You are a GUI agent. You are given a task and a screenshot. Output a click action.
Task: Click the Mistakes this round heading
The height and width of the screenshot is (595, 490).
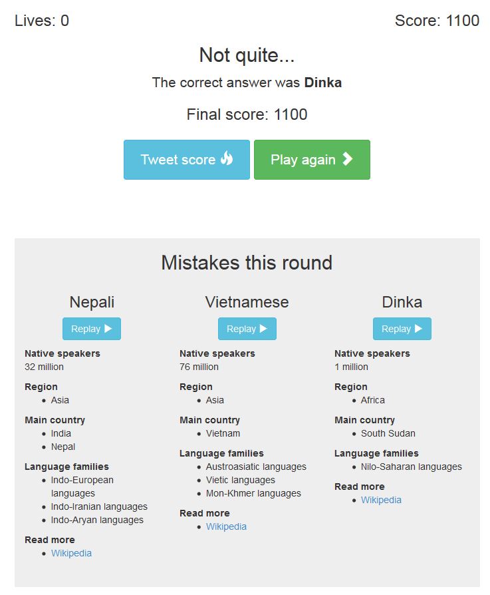coord(247,262)
